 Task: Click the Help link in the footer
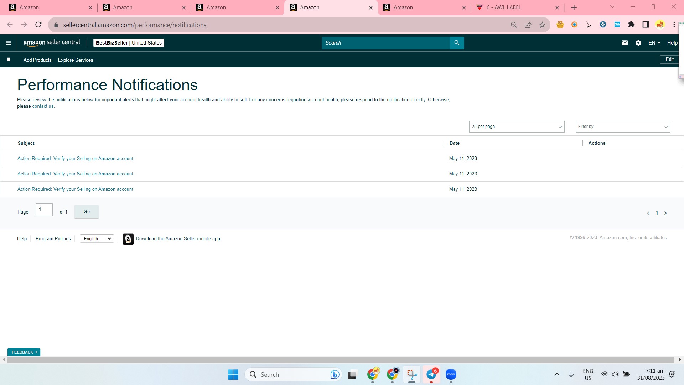[x=22, y=239]
